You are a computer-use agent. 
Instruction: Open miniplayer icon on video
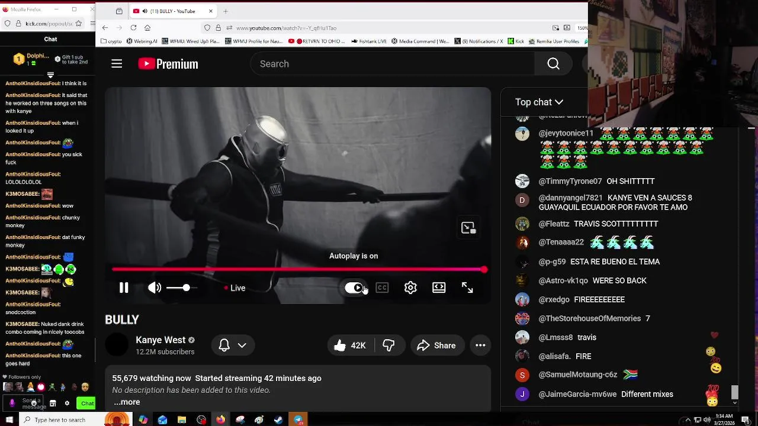tap(468, 228)
